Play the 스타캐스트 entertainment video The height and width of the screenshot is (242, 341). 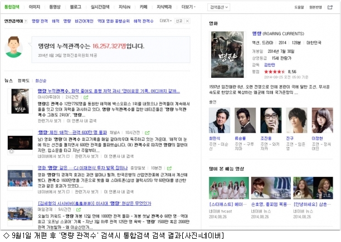tap(229, 188)
